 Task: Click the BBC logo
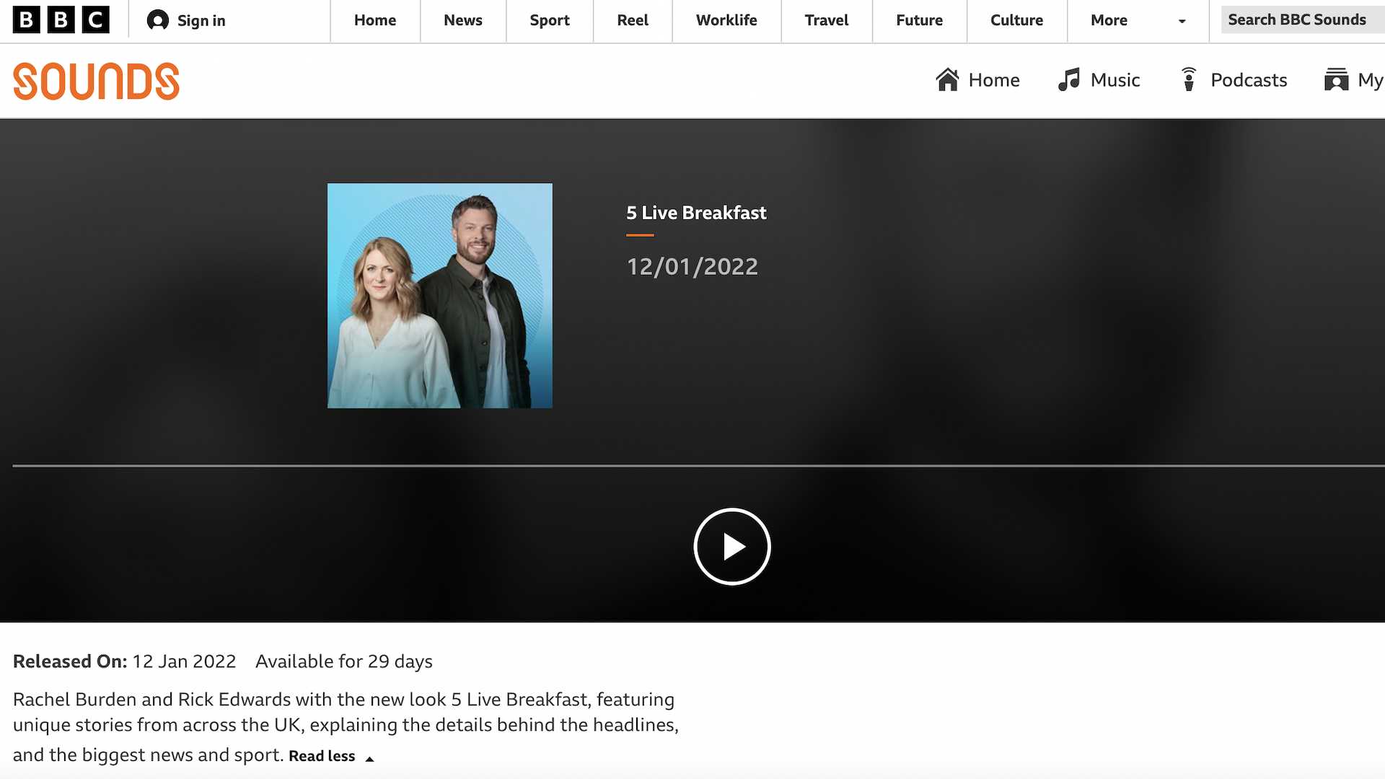tap(61, 20)
